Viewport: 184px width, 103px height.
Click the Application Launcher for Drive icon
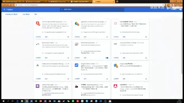[77, 24]
